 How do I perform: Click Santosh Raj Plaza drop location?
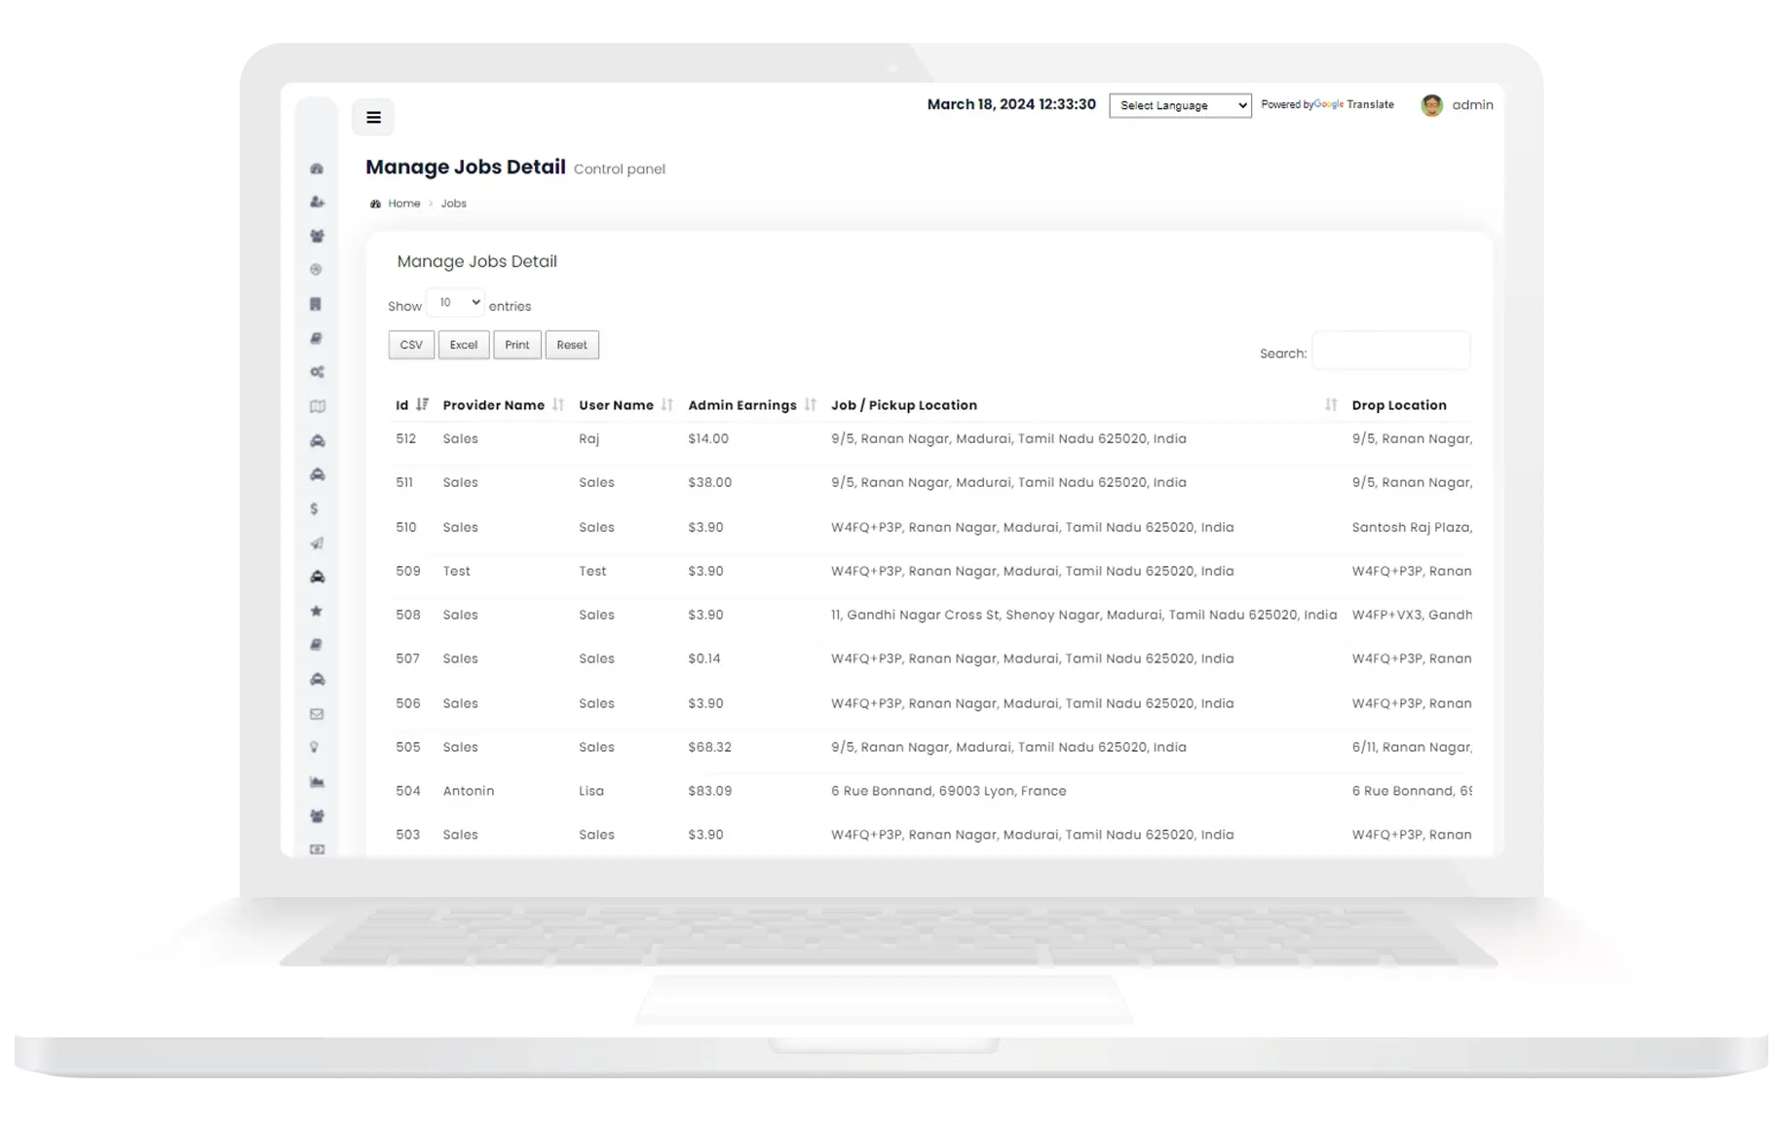pyautogui.click(x=1412, y=527)
